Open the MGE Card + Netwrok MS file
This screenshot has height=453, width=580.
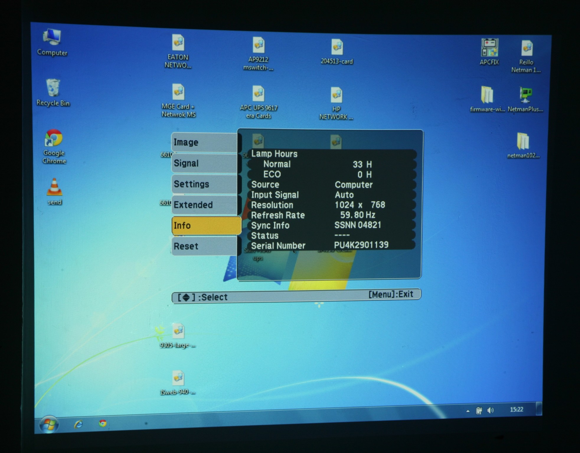tap(178, 101)
